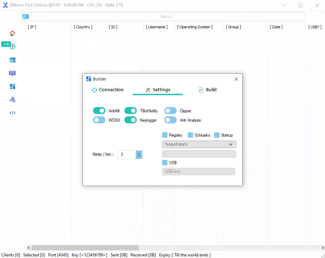
Task: Expand the %AppData% dropdown
Action: [x=199, y=144]
